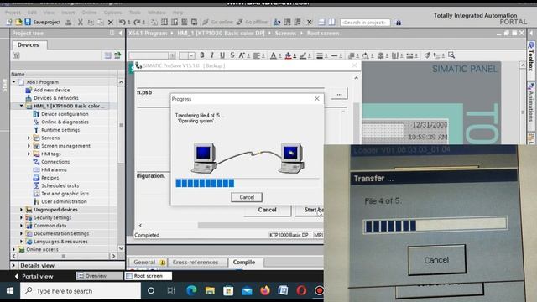
Task: Click the Cut scissors icon in toolbar
Action: point(81,23)
